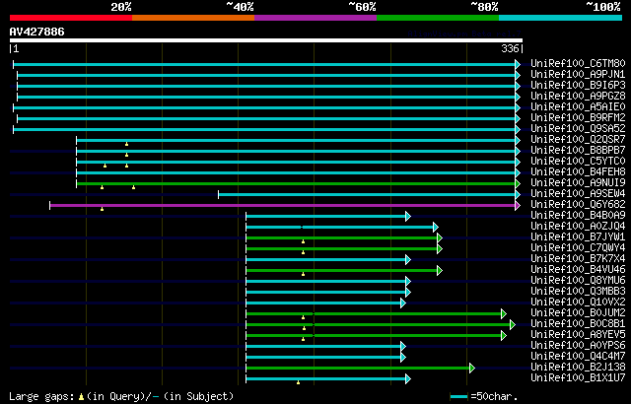This screenshot has height=404, width=631.
Task: Open the UniRef100_B9RFM2 hit label
Action: pos(578,118)
